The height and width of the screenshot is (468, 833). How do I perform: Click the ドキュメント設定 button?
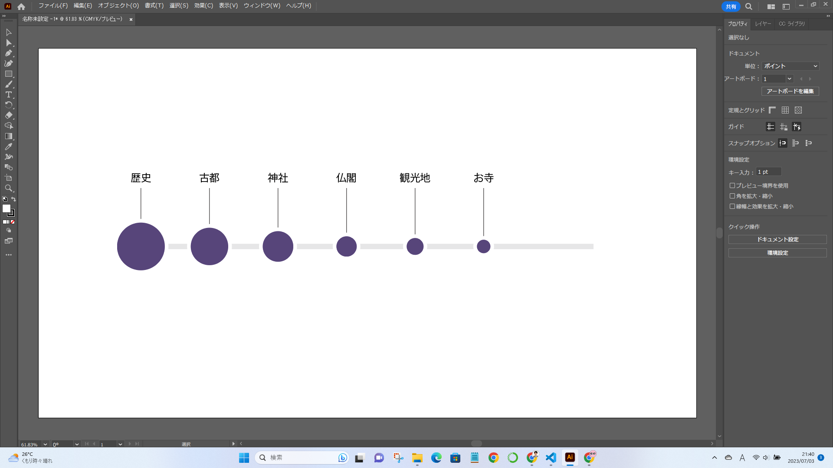pos(777,240)
